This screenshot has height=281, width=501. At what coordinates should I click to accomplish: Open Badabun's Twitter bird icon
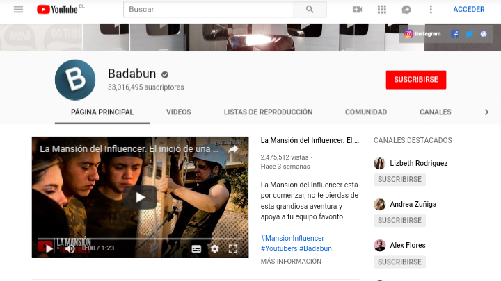(469, 34)
